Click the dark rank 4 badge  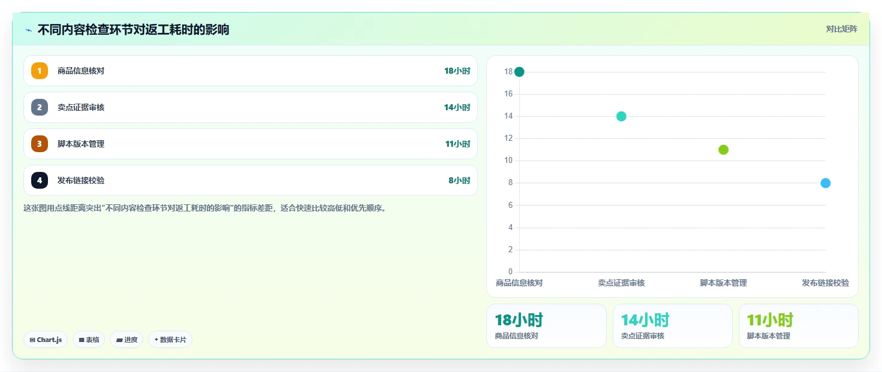point(40,180)
